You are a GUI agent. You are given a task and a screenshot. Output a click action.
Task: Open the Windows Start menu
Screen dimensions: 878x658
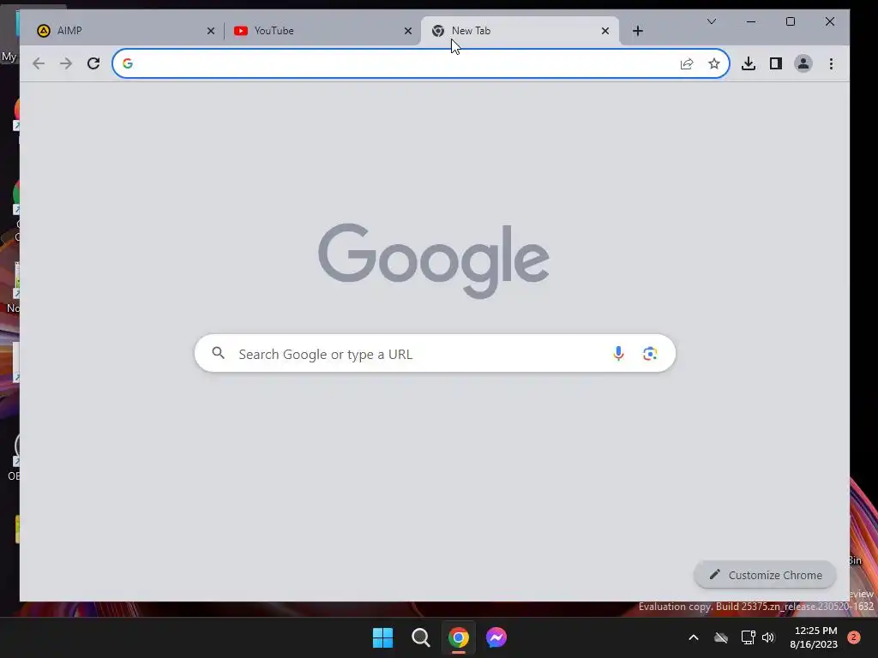(383, 637)
